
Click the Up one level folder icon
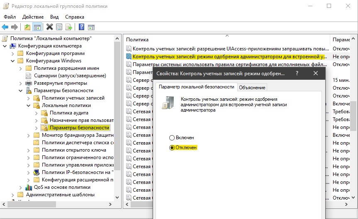(27, 27)
